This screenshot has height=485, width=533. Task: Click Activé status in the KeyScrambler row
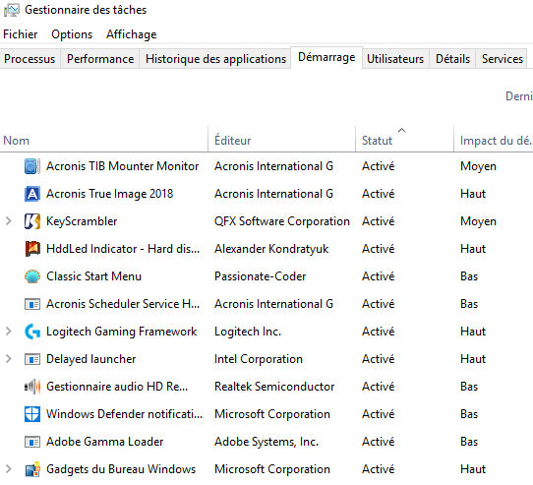pyautogui.click(x=378, y=221)
